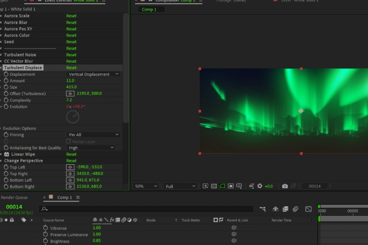Viewport: 368px width, 245px height.
Task: Select the Comp 1 timeline tab
Action: pos(64,198)
